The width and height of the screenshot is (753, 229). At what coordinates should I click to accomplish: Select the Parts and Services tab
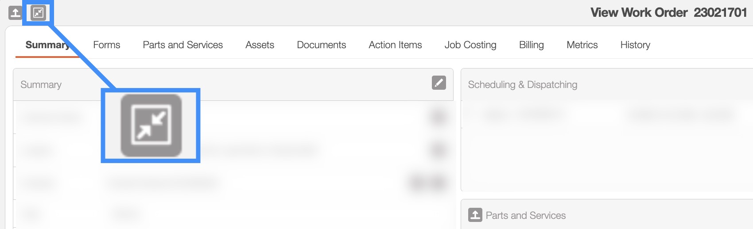182,45
